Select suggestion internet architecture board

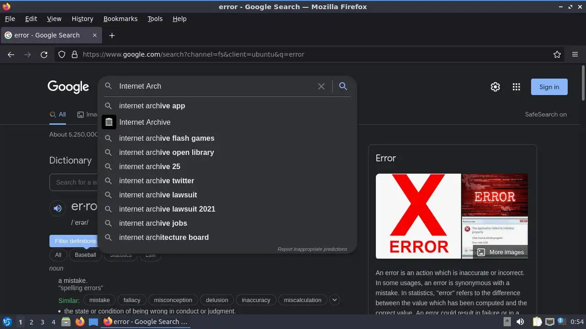[x=227, y=237]
